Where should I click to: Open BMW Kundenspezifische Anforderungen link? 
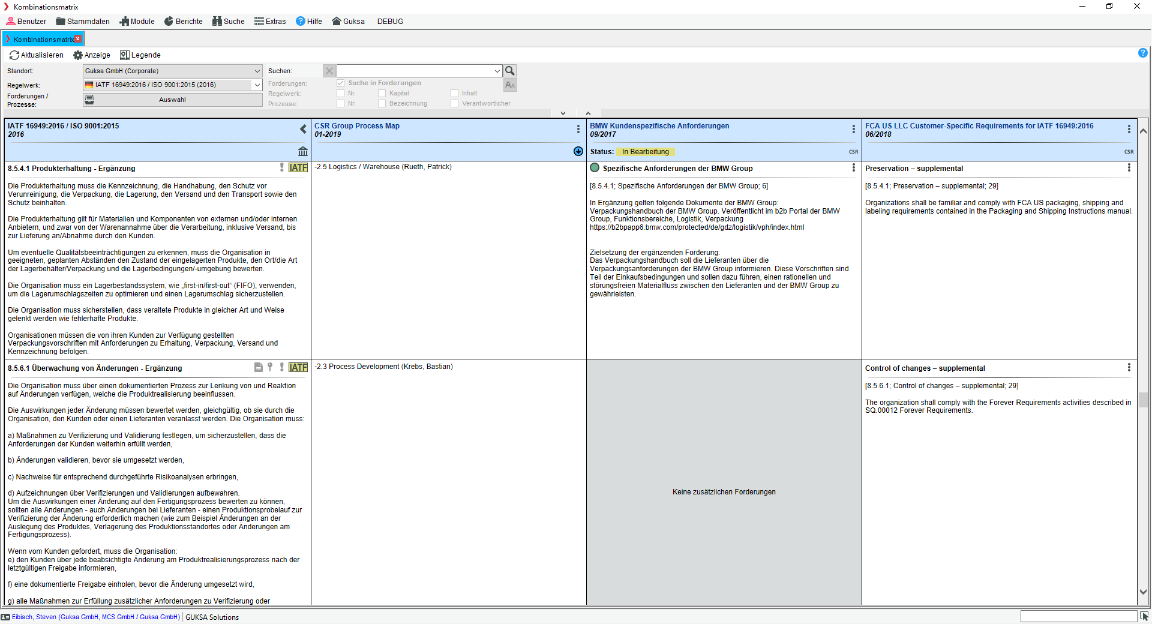[659, 126]
